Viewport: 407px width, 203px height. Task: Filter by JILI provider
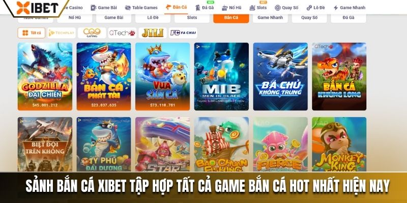click(x=153, y=33)
